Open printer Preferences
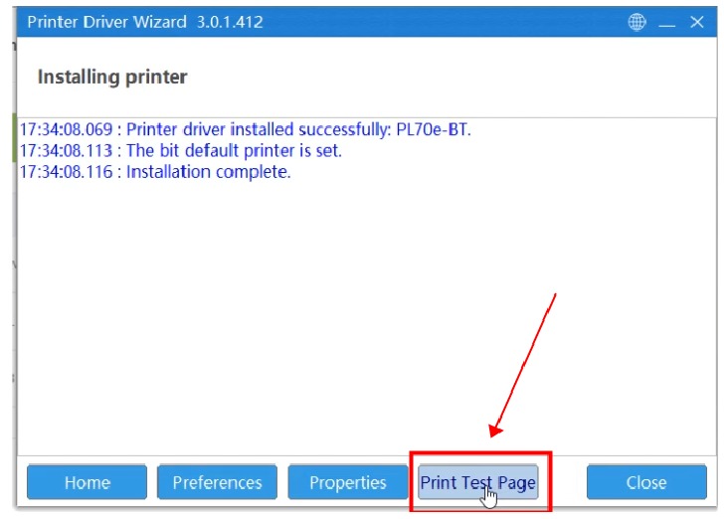Viewport: 724px width, 519px height. pos(217,482)
